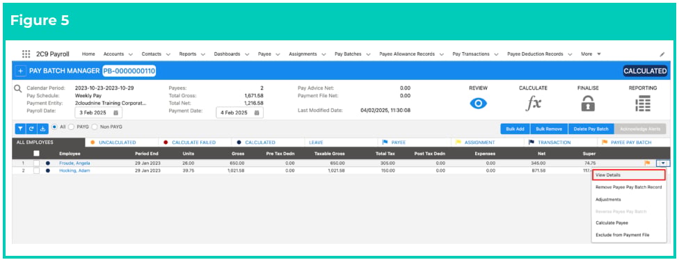The height and width of the screenshot is (260, 679).
Task: Expand the Pay Batches nav dropdown chevron
Action: click(368, 54)
